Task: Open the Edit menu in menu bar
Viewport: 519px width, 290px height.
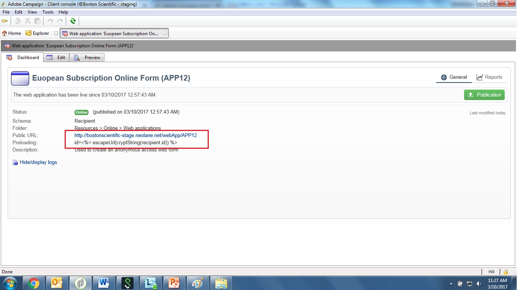Action: point(19,12)
